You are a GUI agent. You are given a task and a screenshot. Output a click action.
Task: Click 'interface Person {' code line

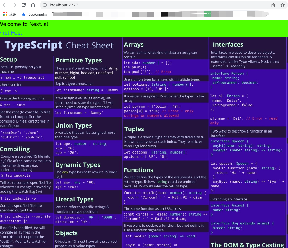[229, 74]
